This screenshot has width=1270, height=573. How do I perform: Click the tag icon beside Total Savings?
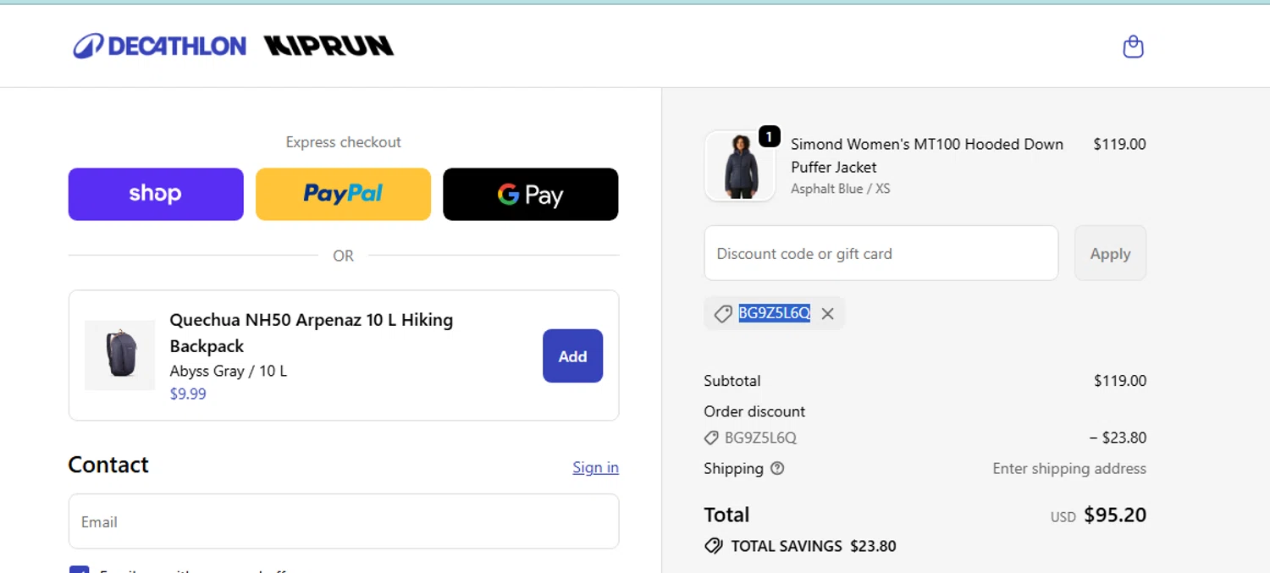[714, 546]
